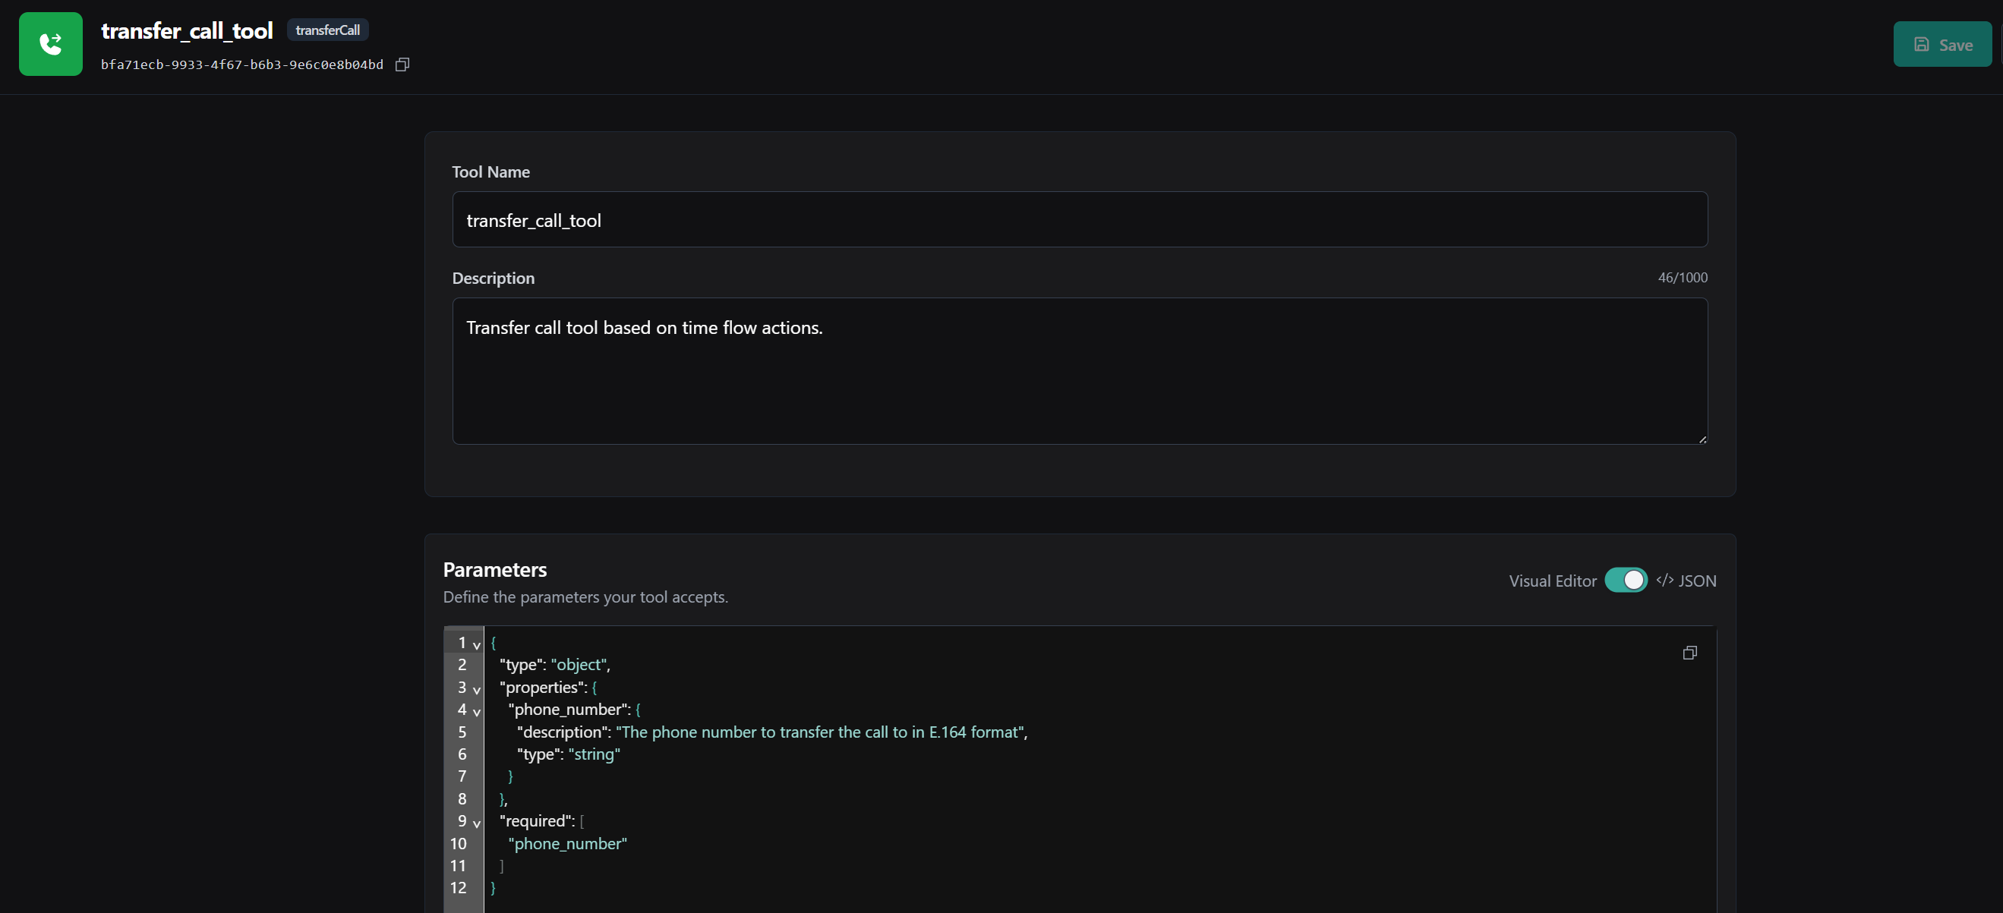
Task: Click the transfer_call_tool page title
Action: [187, 30]
